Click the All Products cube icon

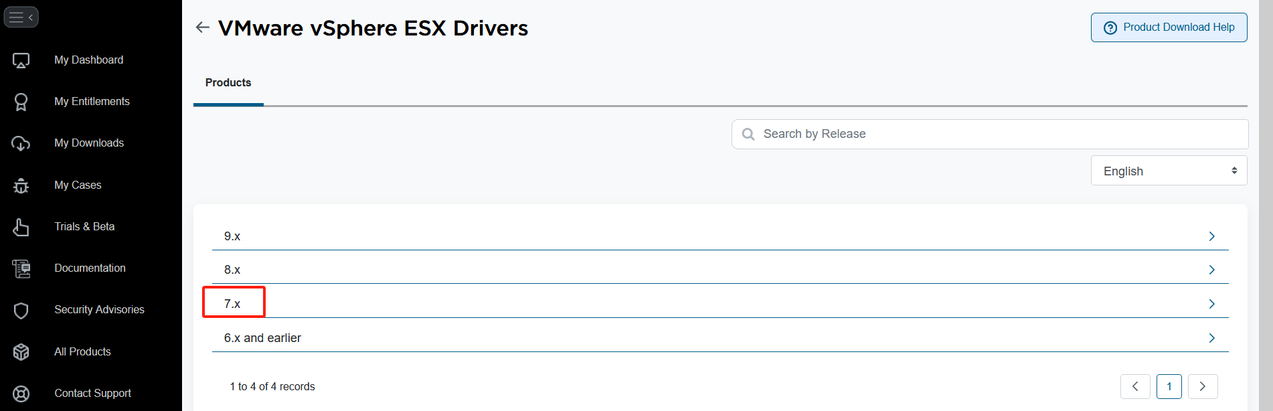pyautogui.click(x=21, y=352)
